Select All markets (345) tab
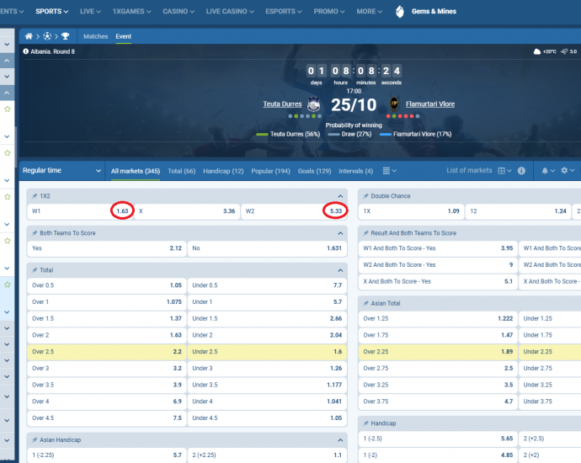 (136, 171)
